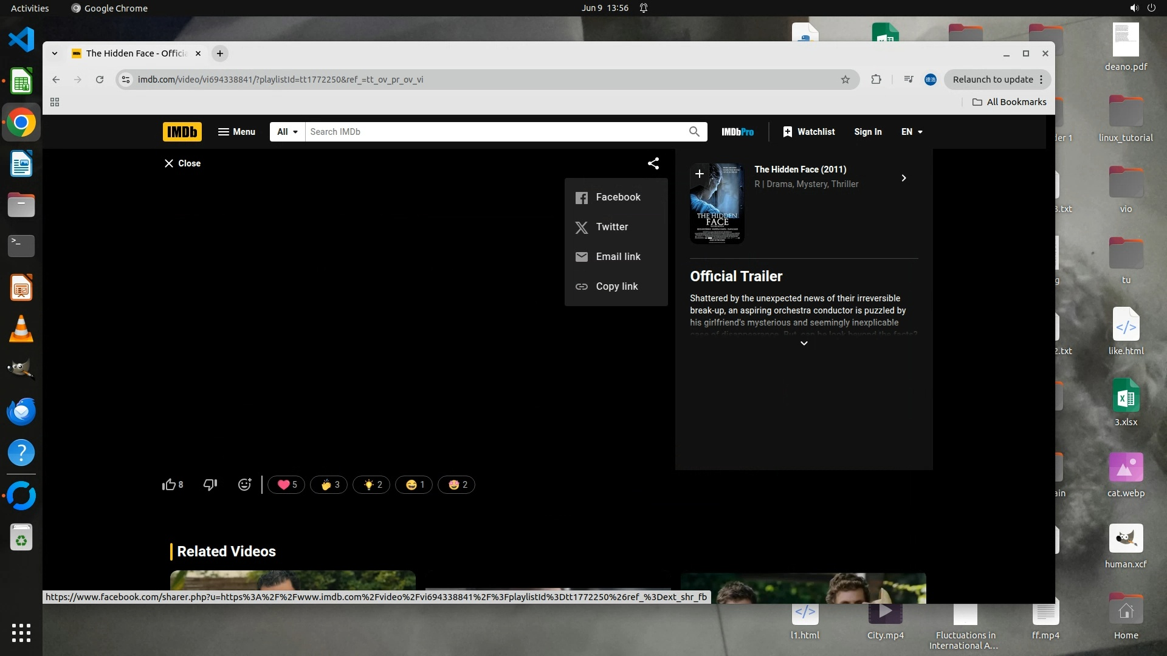Click the share icon above the video
This screenshot has width=1167, height=656.
(x=653, y=163)
